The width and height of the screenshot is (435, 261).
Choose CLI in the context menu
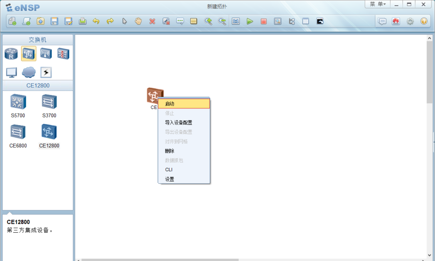coord(184,170)
